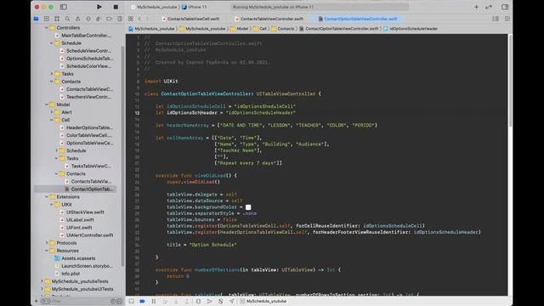This screenshot has width=544, height=306.
Task: Open the Find navigator magnifier
Action: click(67, 19)
